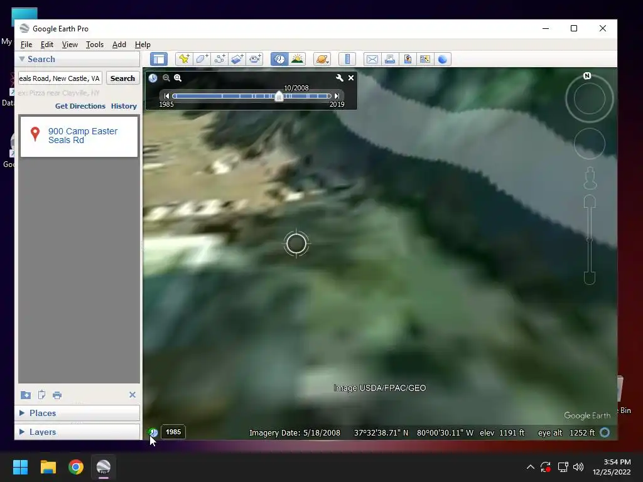
Task: Toggle sunlight across the landscape
Action: pyautogui.click(x=297, y=59)
